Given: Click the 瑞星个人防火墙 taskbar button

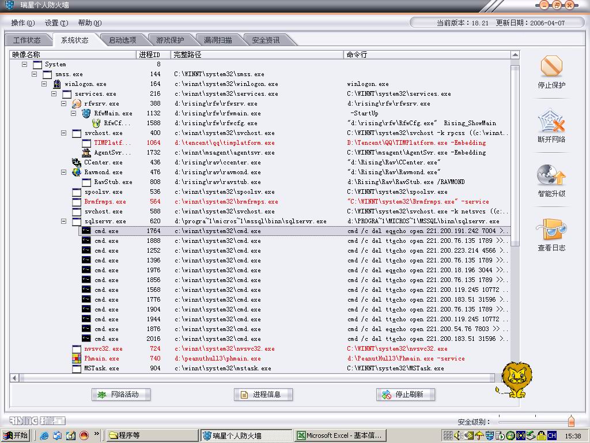Looking at the screenshot, I should (245, 436).
